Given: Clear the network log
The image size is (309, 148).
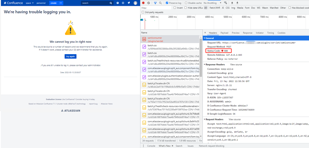Looking at the screenshot, I should point(148,3).
